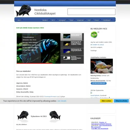Click the '260 liter Sydamerika' text

click(97, 90)
